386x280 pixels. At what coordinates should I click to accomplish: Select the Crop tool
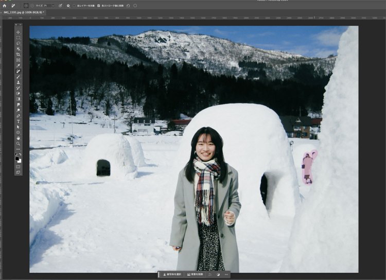18,55
